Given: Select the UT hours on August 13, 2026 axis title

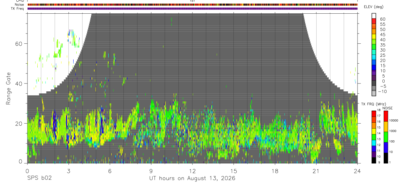Looking at the screenshot, I should tap(192, 178).
